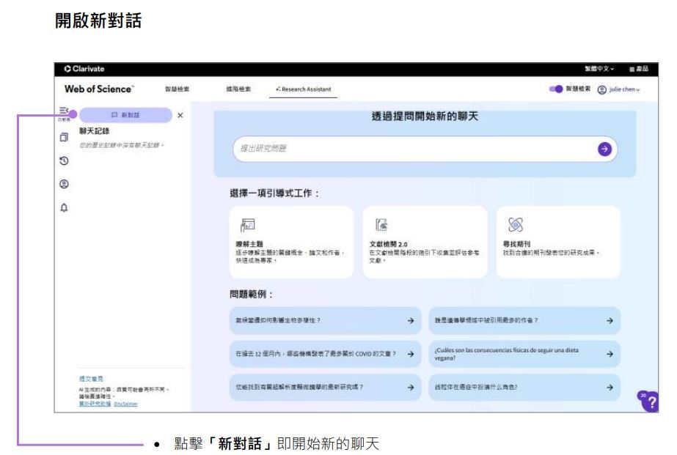
Task: Collapse the sidebar using the menu-collapse icon
Action: click(x=64, y=111)
